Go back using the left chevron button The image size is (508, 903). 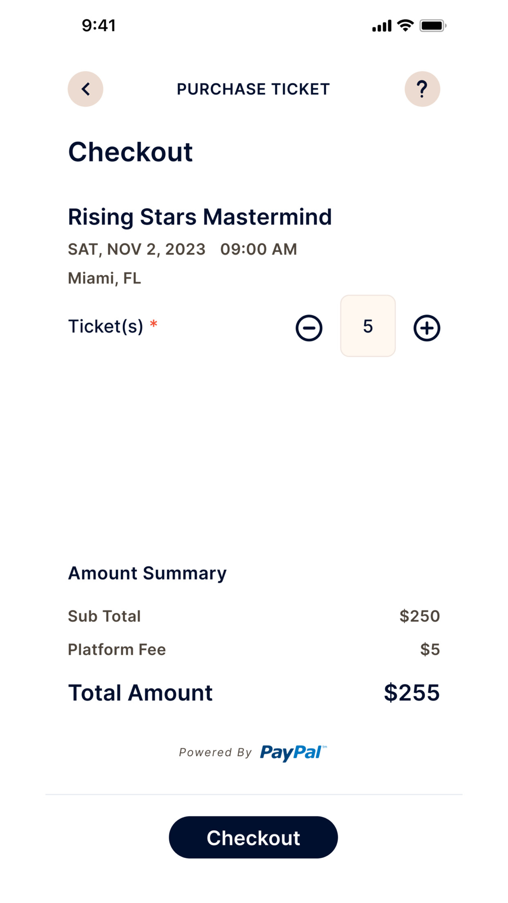85,89
